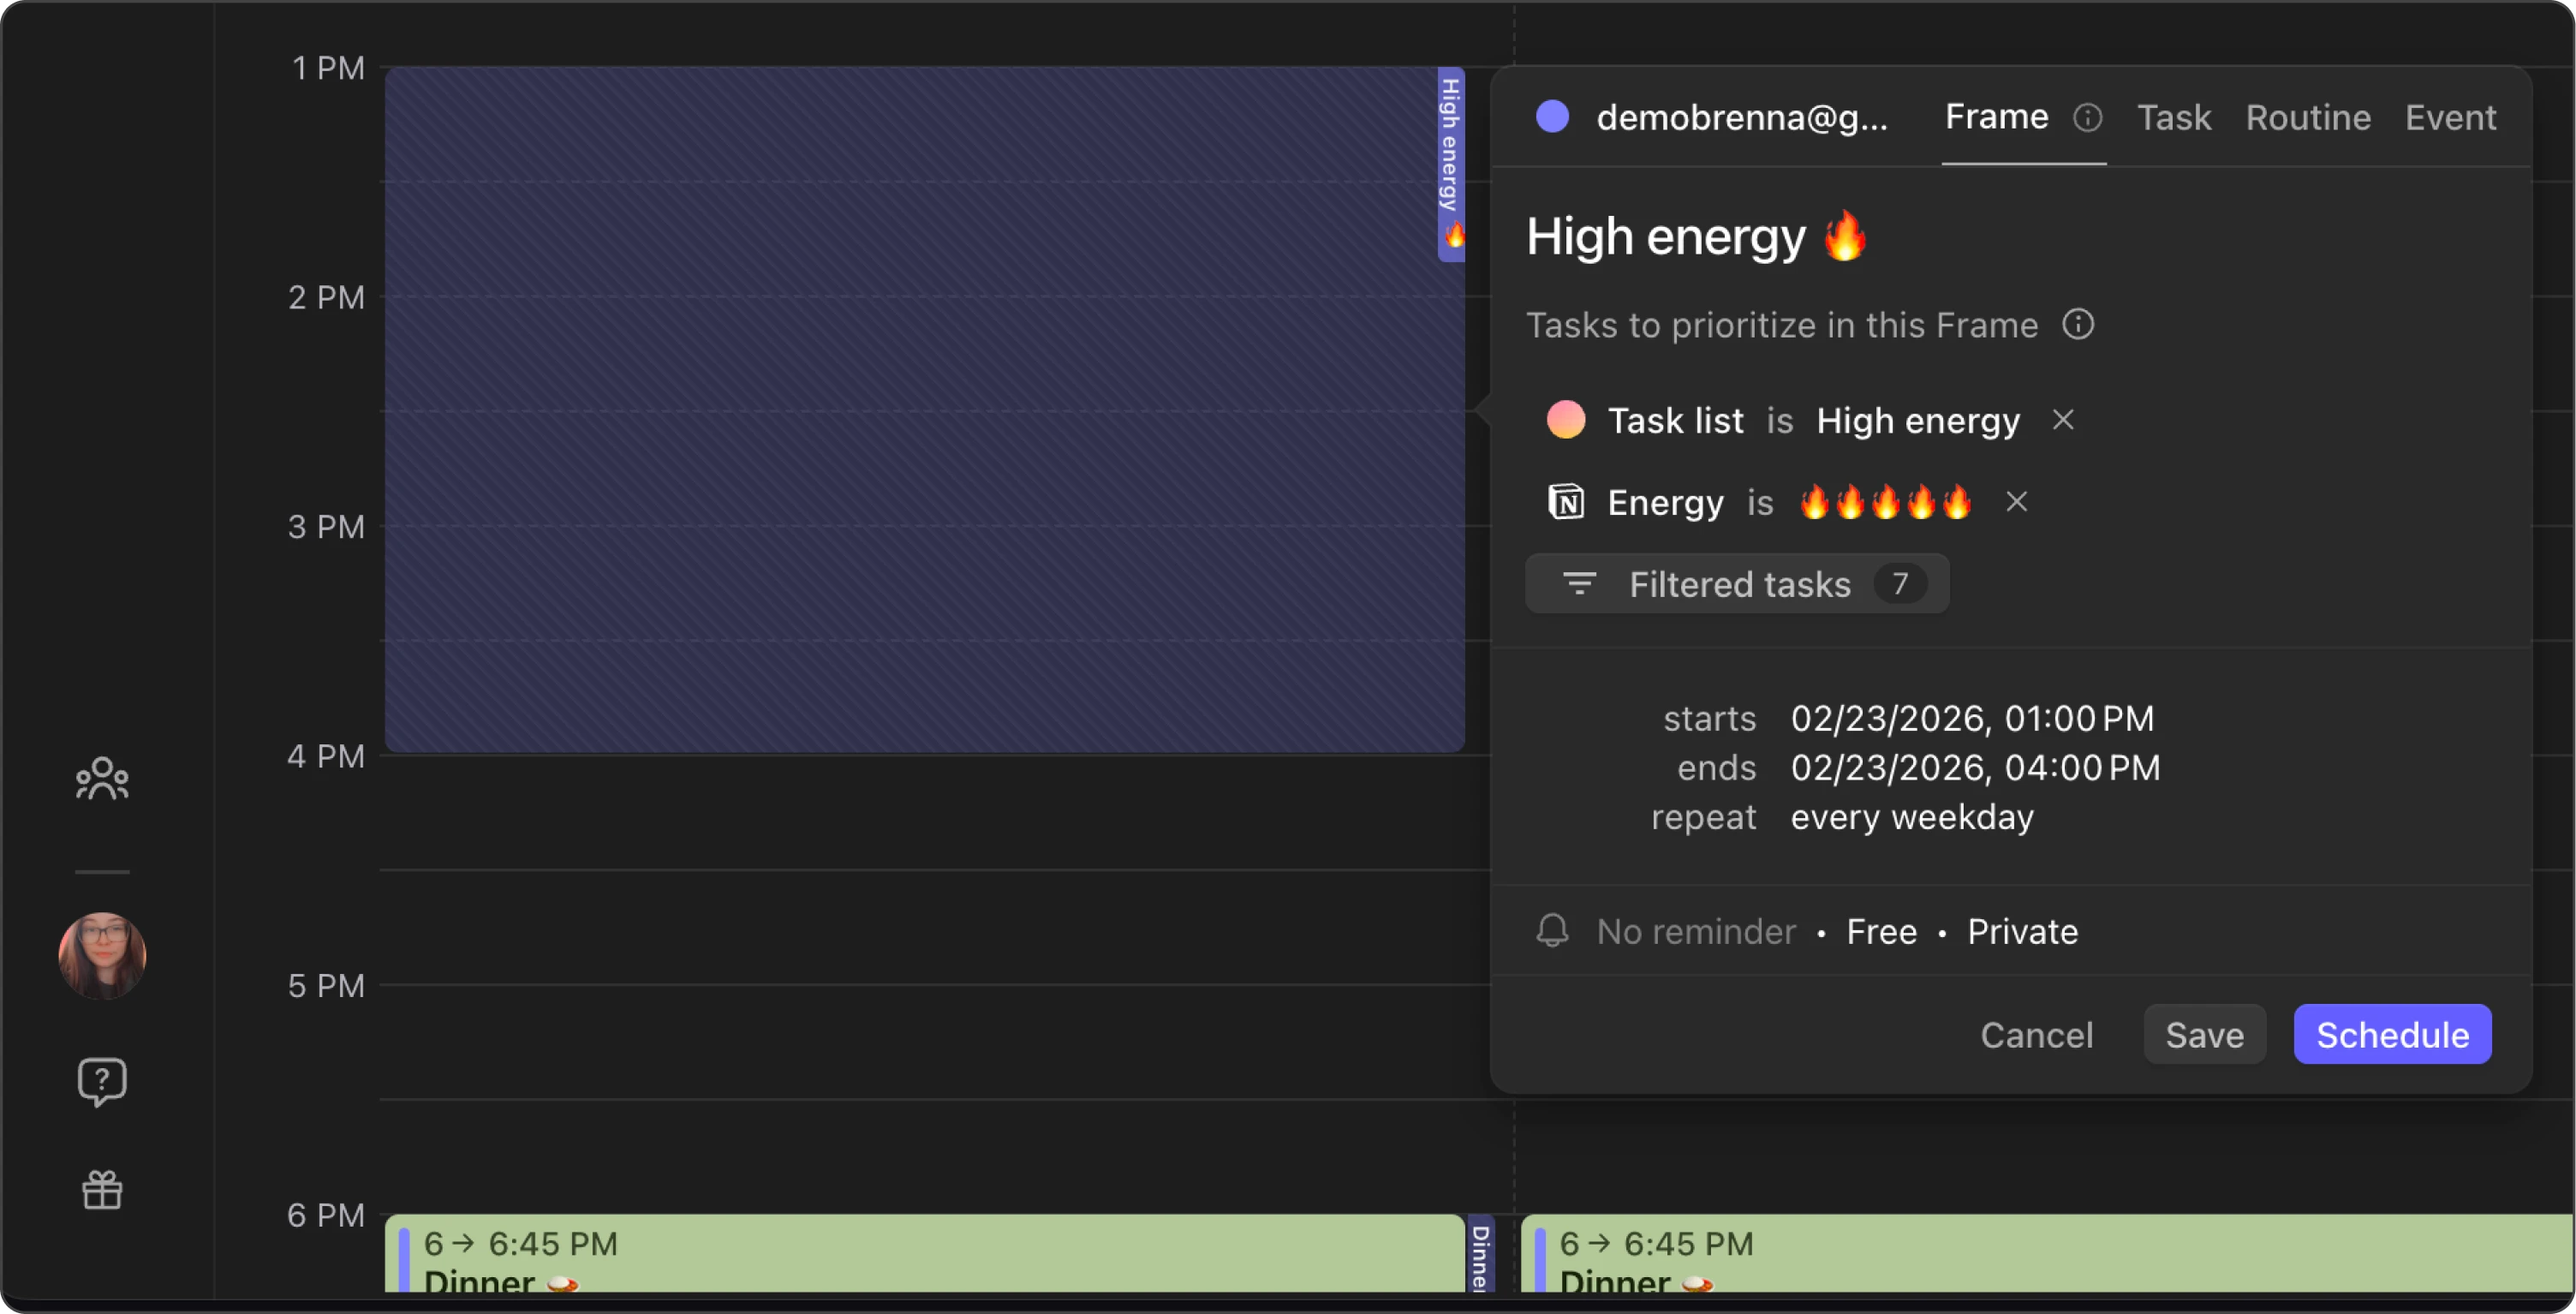The width and height of the screenshot is (2576, 1314).
Task: Open the gift rewards icon in sidebar
Action: click(x=102, y=1189)
